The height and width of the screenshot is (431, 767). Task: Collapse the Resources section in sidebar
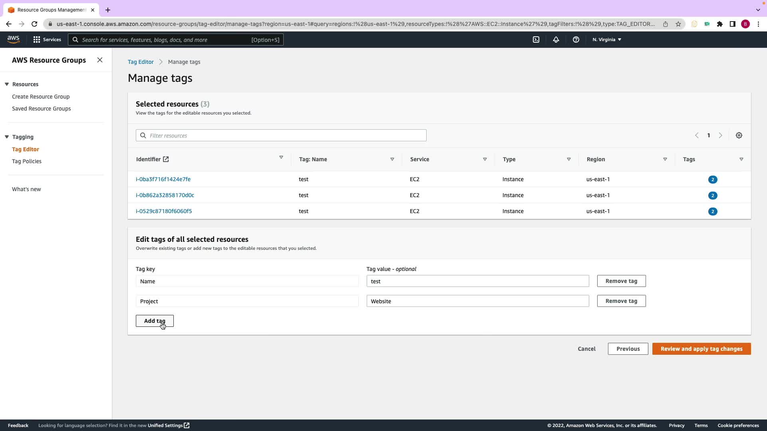click(7, 84)
